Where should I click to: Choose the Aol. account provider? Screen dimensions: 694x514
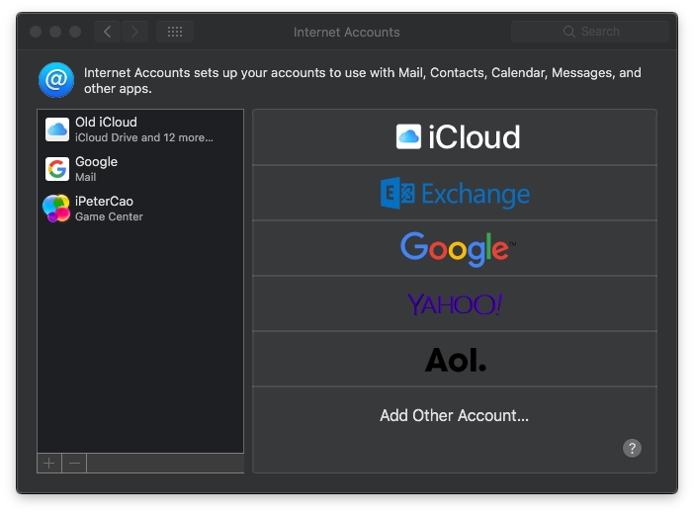tap(455, 360)
